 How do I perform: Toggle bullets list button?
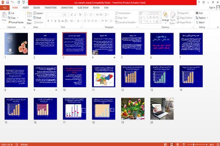(x=85, y=15)
